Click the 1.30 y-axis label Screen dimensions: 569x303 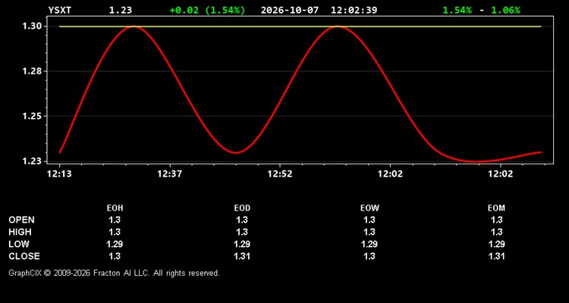point(31,27)
